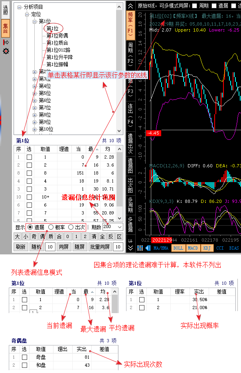This screenshot has height=373, width=241.
Task: Toggle the KDJ indicator button
Action: click(x=206, y=248)
